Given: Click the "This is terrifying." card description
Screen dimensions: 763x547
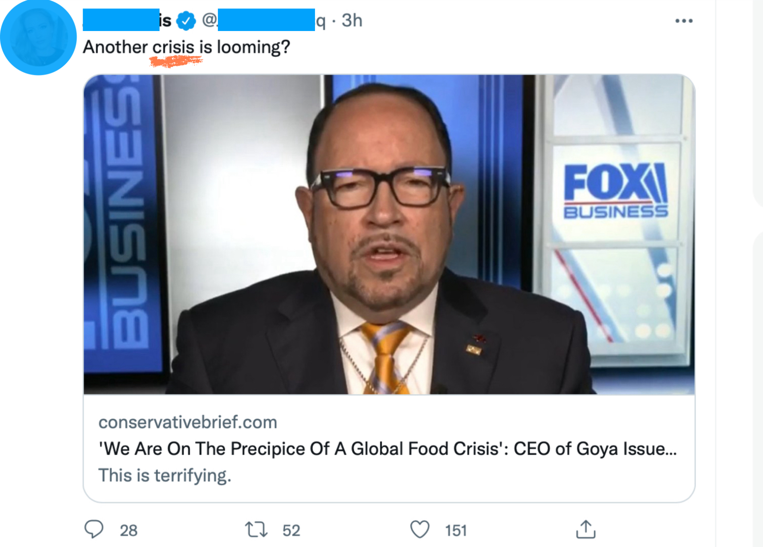Looking at the screenshot, I should (x=165, y=475).
